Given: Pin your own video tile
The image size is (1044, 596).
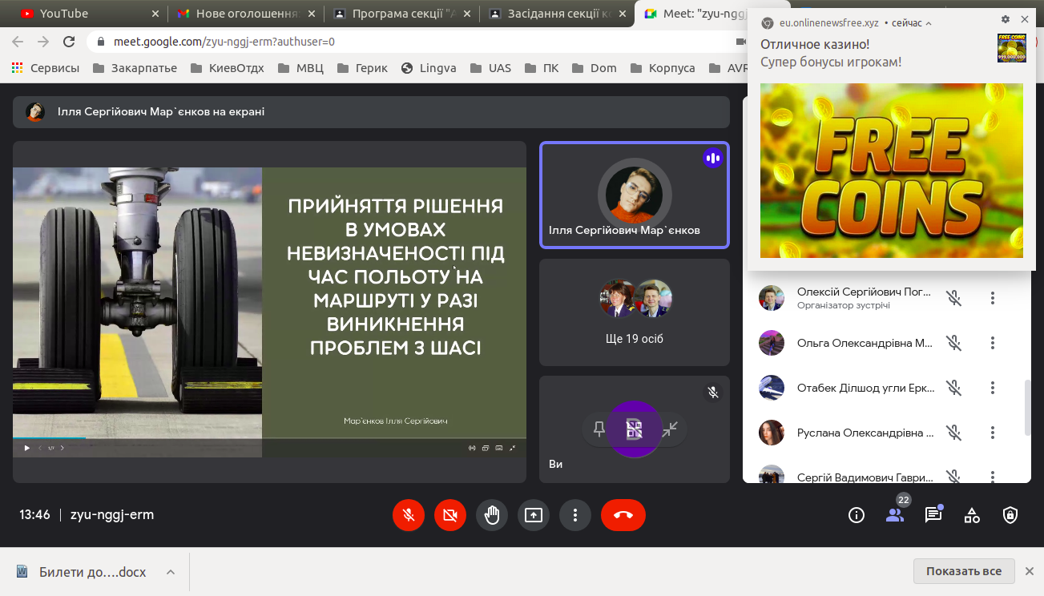Looking at the screenshot, I should pyautogui.click(x=599, y=429).
